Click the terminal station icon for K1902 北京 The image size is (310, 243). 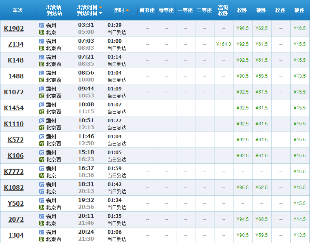click(x=42, y=32)
